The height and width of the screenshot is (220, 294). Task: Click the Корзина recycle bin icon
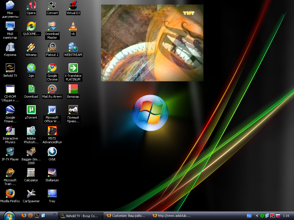click(10, 47)
